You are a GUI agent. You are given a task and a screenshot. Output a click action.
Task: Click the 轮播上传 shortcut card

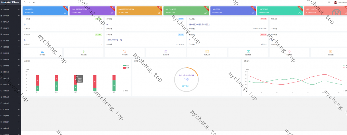pos(207,52)
